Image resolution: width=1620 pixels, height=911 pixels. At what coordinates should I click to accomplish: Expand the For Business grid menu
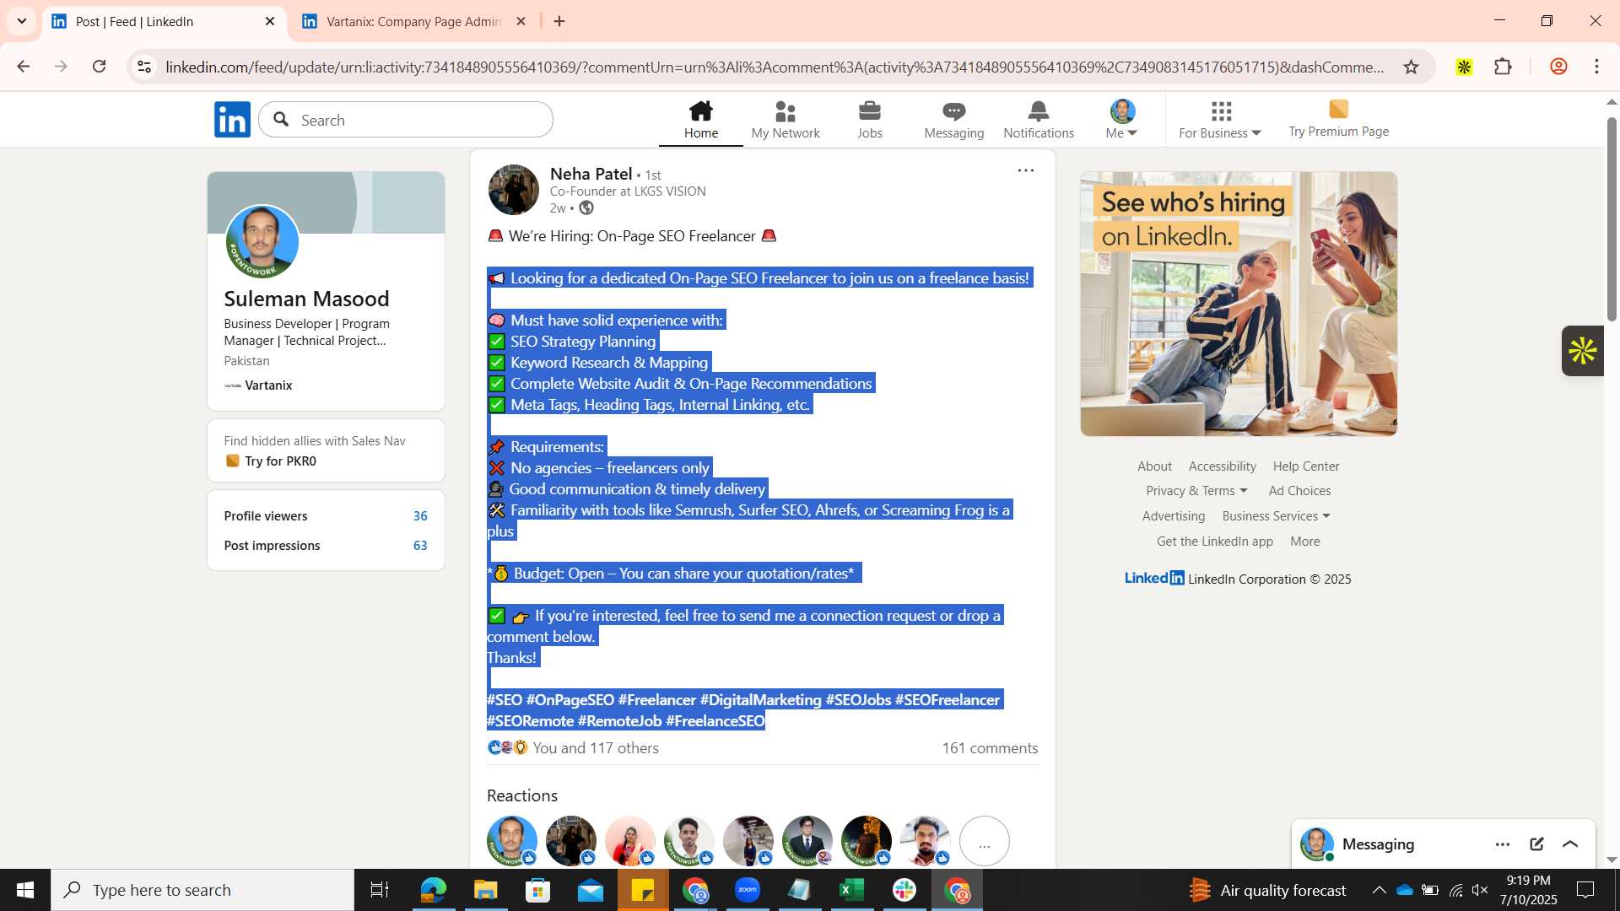(x=1220, y=120)
